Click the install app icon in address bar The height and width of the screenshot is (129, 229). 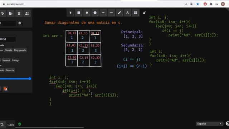point(186,4)
